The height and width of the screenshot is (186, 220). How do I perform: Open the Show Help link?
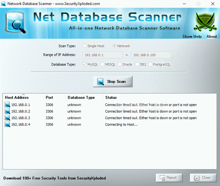(192, 36)
